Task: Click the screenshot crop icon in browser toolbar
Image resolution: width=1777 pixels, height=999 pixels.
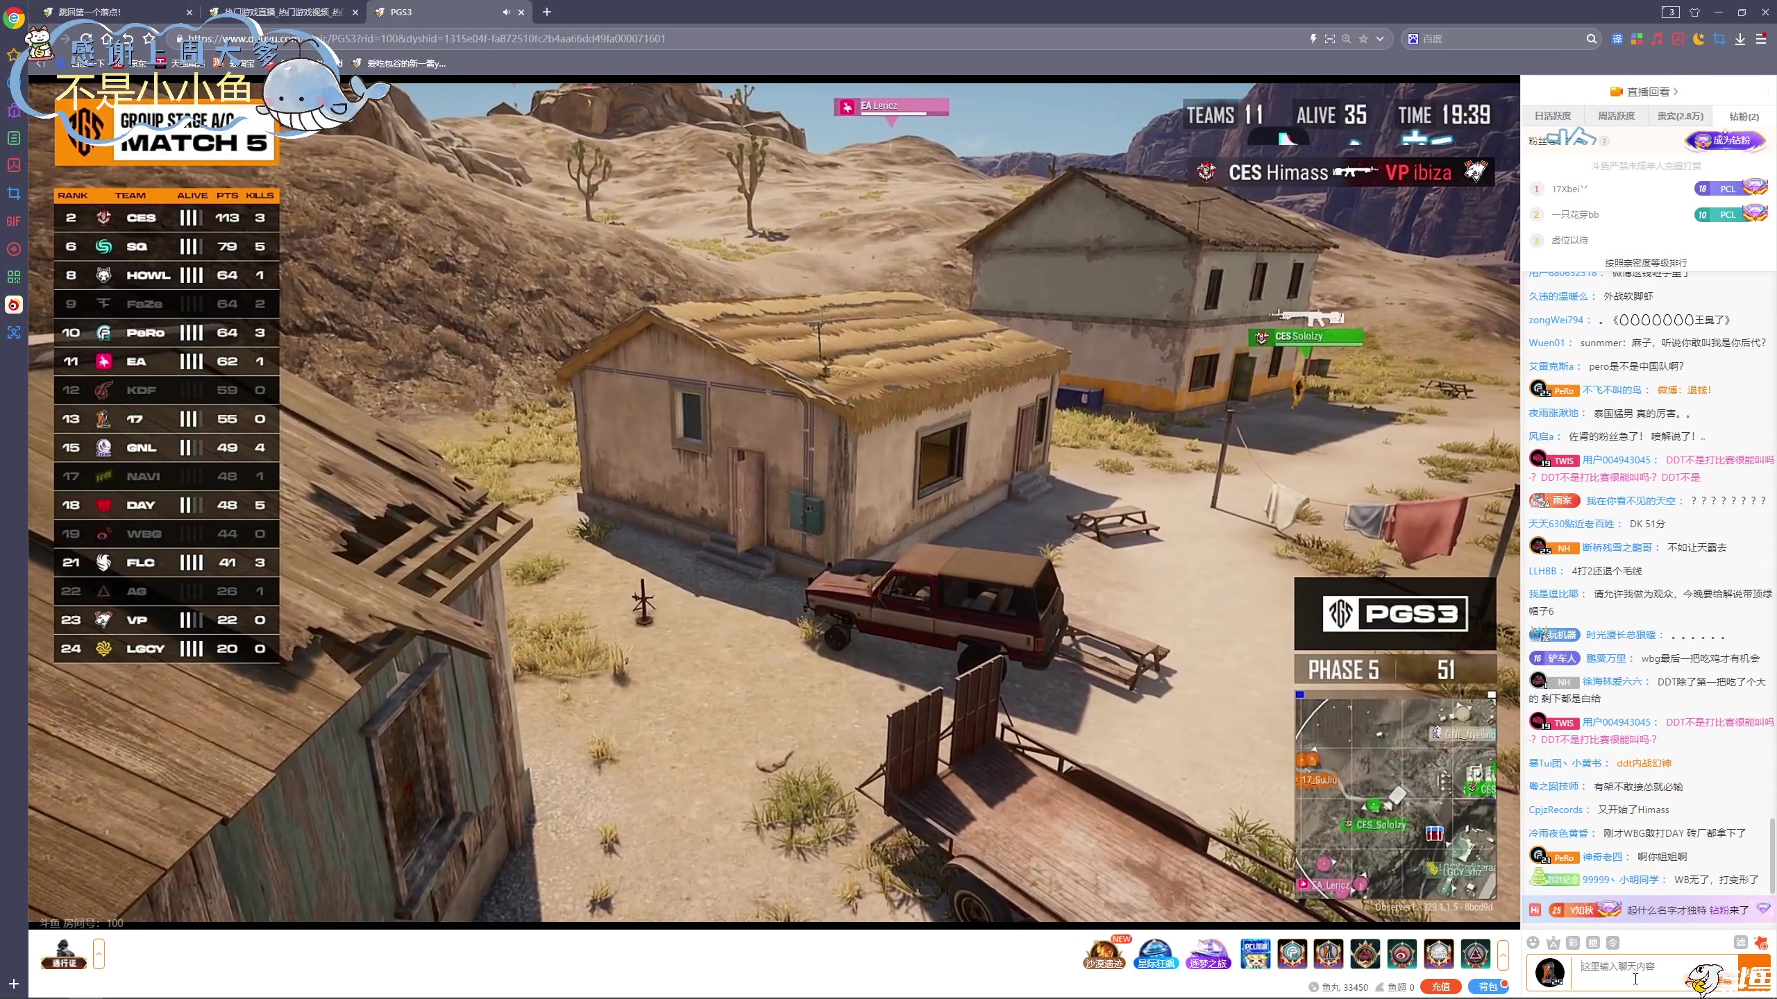Action: [1719, 39]
